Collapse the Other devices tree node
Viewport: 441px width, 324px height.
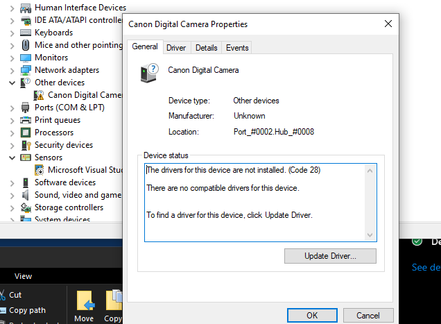click(12, 83)
